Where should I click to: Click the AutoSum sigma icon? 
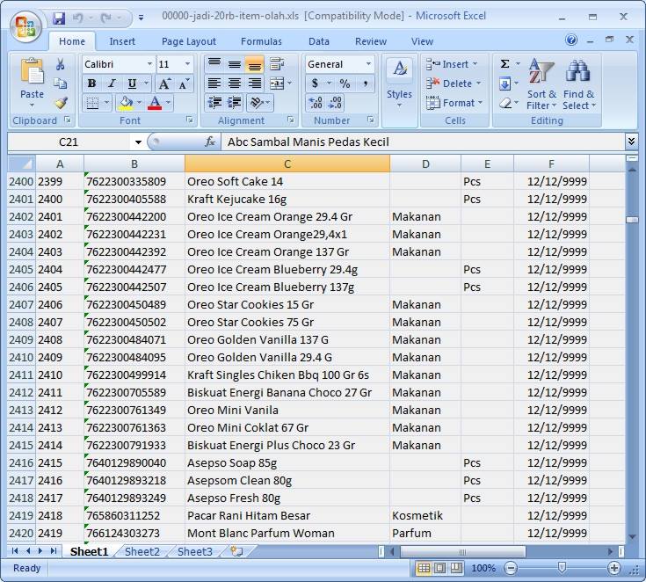(504, 63)
